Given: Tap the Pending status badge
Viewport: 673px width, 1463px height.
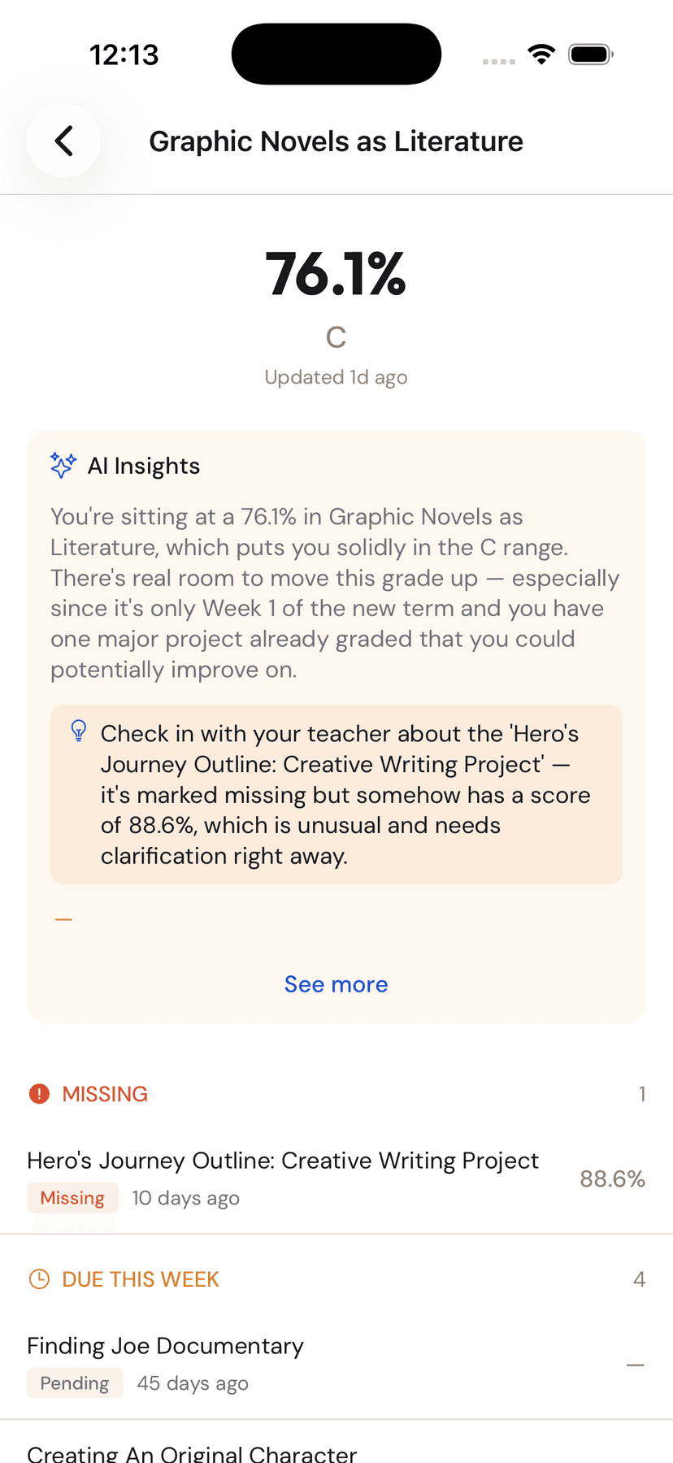Looking at the screenshot, I should [75, 1383].
